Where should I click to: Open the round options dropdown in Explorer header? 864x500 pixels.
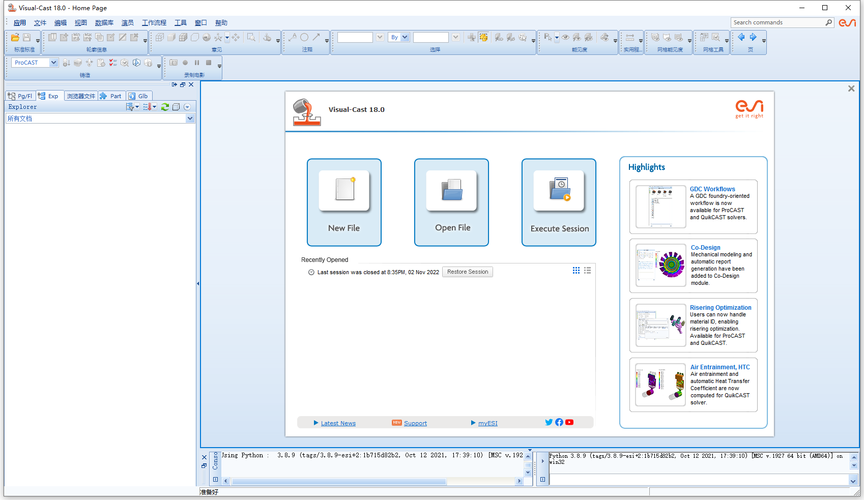pyautogui.click(x=187, y=107)
